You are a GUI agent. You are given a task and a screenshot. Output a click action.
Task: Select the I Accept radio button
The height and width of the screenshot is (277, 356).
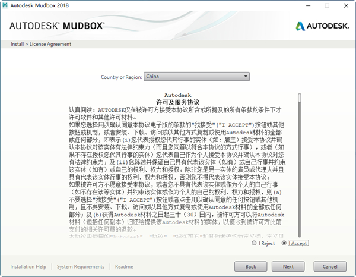(x=284, y=243)
